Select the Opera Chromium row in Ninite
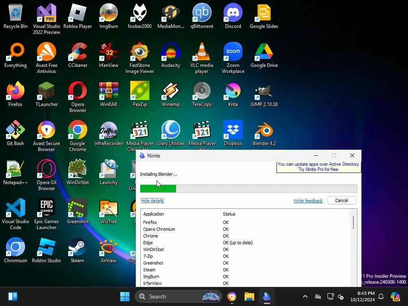 click(246, 229)
